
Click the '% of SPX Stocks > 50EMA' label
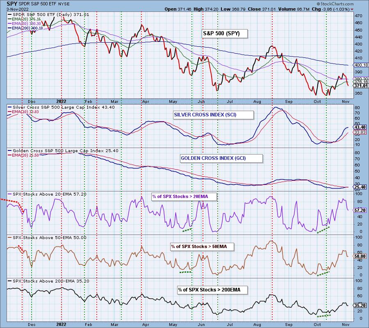tap(202, 246)
